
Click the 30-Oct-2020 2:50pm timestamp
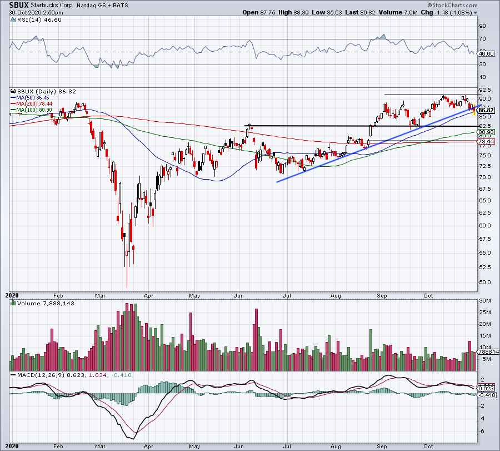pos(36,13)
